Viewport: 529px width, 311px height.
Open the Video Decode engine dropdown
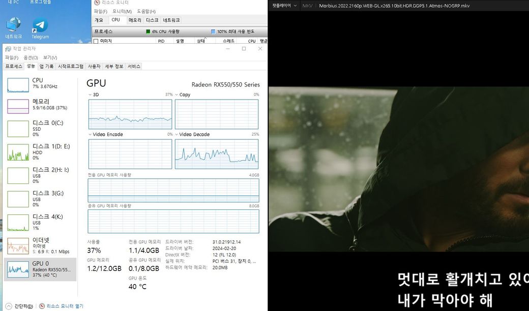[x=177, y=135]
